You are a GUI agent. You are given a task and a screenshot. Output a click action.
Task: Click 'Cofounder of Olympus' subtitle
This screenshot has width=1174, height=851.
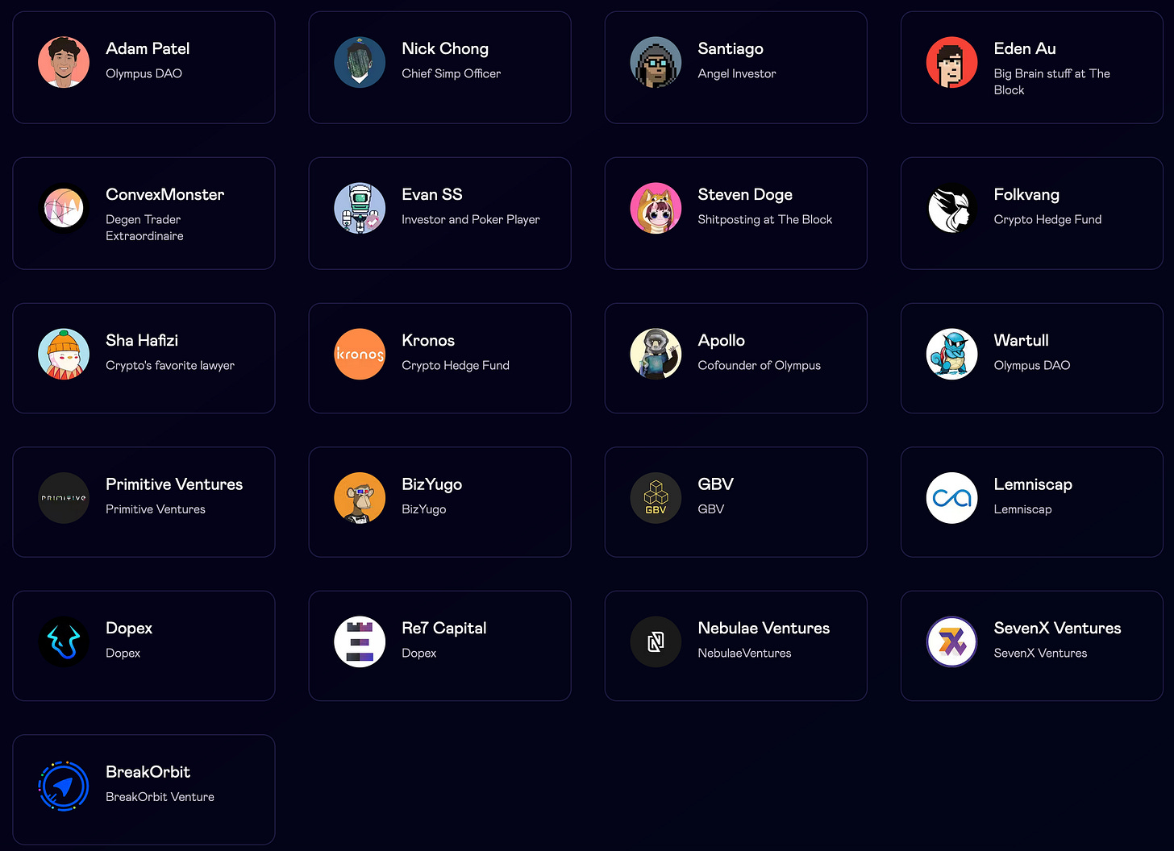[x=760, y=366]
